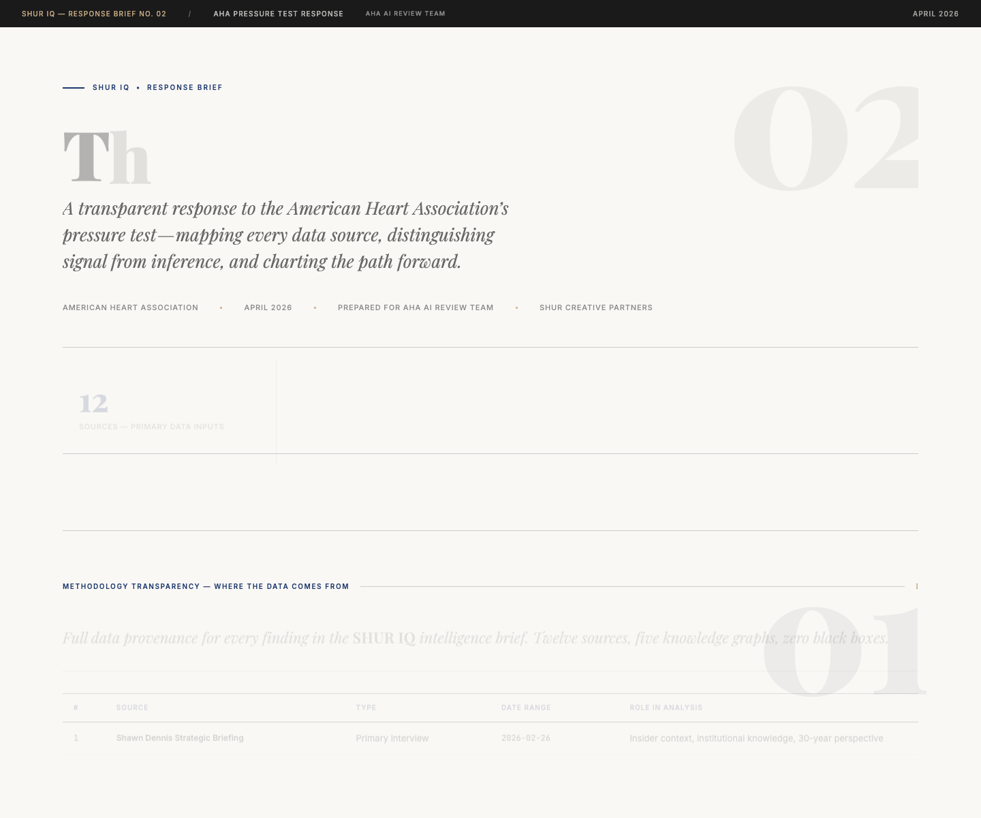Click the large faded 02 numeral
Image resolution: width=981 pixels, height=818 pixels.
(824, 138)
